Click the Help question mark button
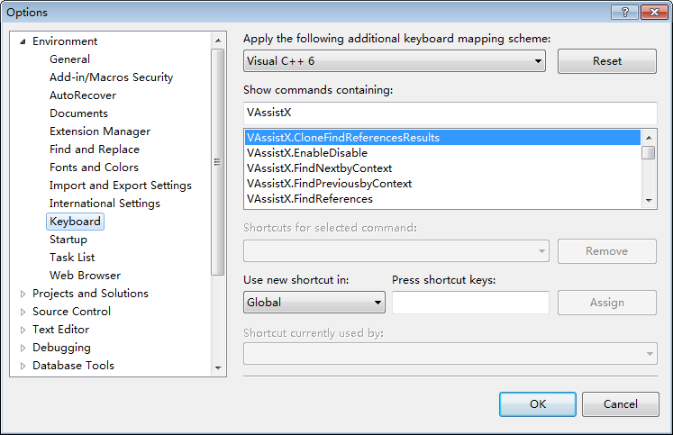The image size is (673, 435). pyautogui.click(x=623, y=12)
